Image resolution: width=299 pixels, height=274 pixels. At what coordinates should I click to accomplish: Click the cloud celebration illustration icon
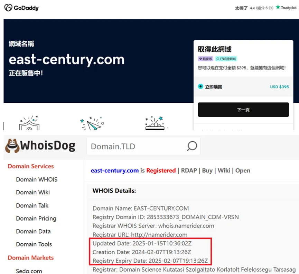click(155, 123)
